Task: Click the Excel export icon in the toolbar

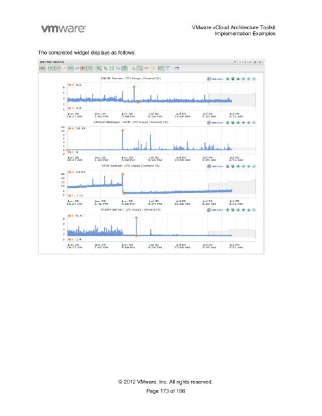Action: click(x=98, y=68)
